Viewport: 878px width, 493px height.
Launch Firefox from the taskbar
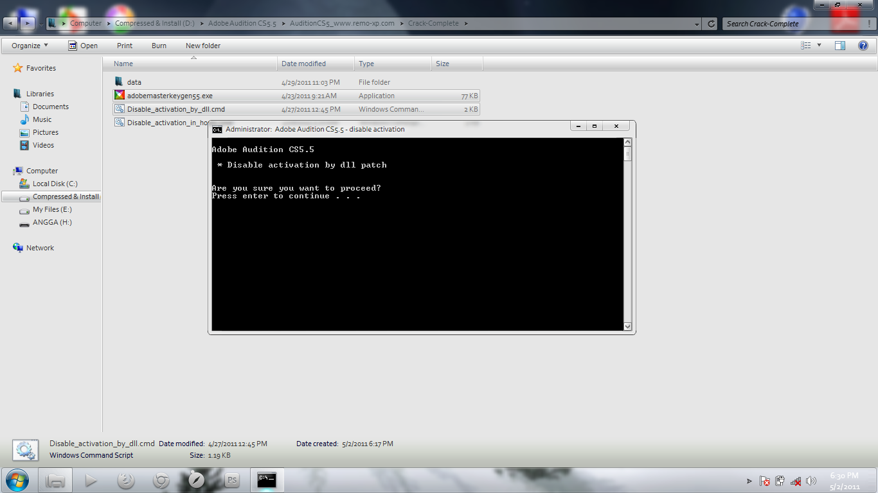click(126, 480)
